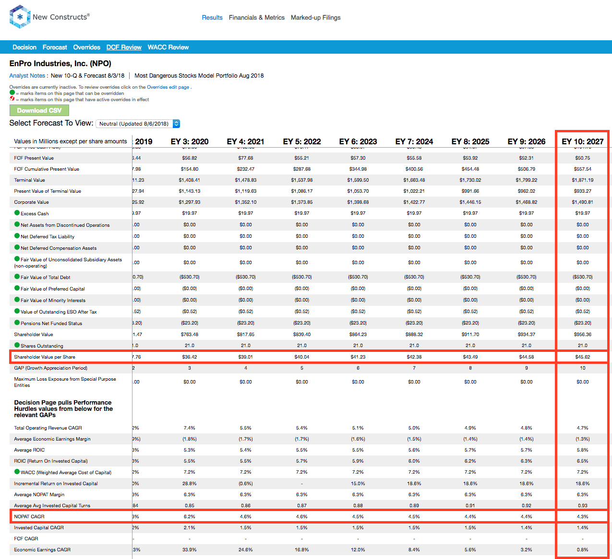Click the $45.62 value for 2027
This screenshot has height=559, width=612.
pos(583,357)
